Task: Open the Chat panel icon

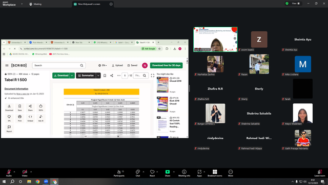Action: [x=138, y=172]
